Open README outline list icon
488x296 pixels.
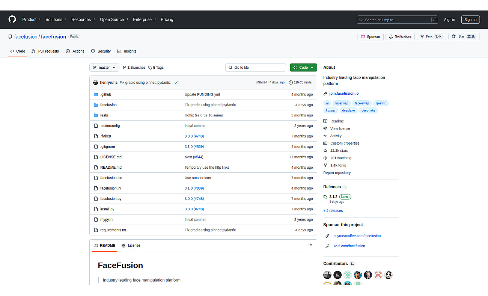[310, 246]
